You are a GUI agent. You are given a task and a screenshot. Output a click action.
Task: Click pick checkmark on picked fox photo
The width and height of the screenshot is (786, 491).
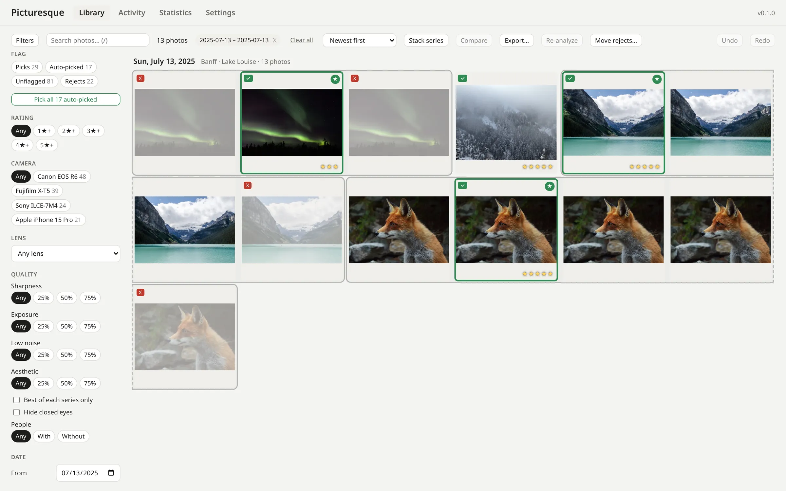(x=462, y=185)
